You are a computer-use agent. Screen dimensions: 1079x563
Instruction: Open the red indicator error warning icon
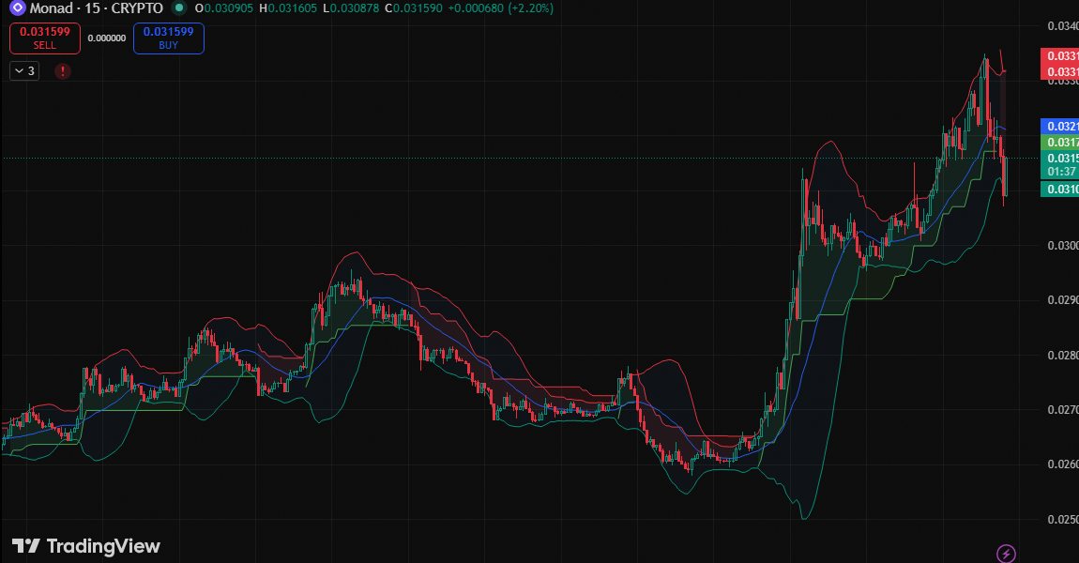tap(62, 70)
